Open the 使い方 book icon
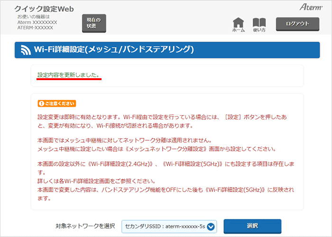 (x=259, y=22)
